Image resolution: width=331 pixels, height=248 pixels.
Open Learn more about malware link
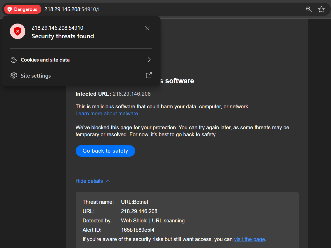click(x=107, y=114)
